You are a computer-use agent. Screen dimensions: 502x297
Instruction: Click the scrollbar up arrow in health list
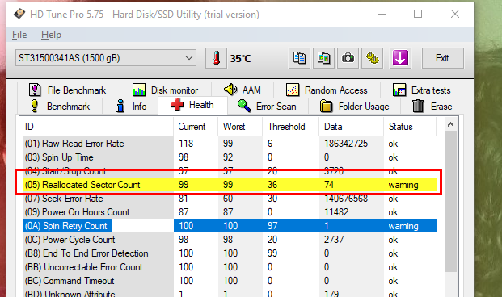tap(451, 124)
